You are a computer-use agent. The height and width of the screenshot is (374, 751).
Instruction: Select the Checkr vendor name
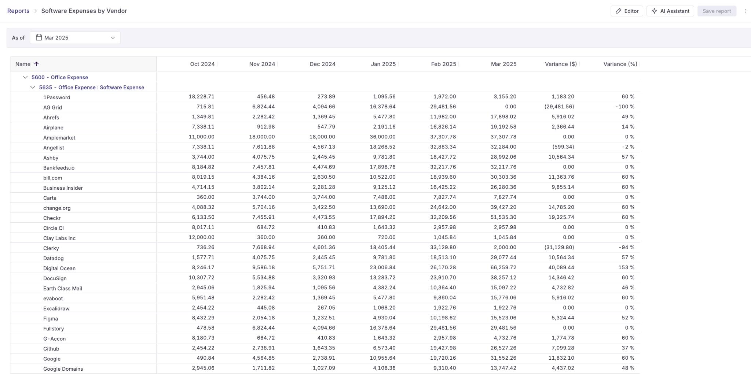coord(52,218)
